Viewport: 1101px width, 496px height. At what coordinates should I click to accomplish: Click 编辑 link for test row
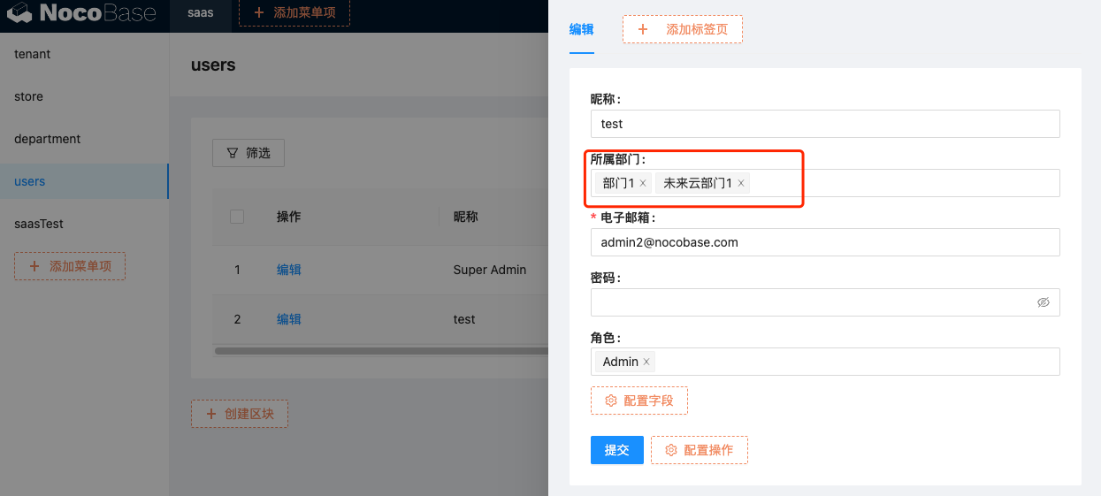[289, 319]
